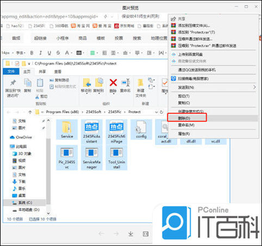Click 2345Soft in the breadcrumb path
This screenshot has width=262, height=246.
pos(93,112)
